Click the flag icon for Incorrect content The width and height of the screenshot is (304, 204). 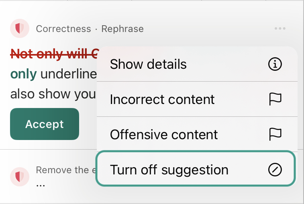pos(275,99)
